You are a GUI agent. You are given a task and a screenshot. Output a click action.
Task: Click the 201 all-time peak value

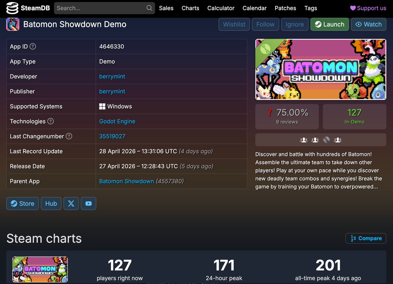[x=328, y=265]
